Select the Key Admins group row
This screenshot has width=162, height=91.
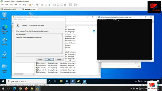56,63
